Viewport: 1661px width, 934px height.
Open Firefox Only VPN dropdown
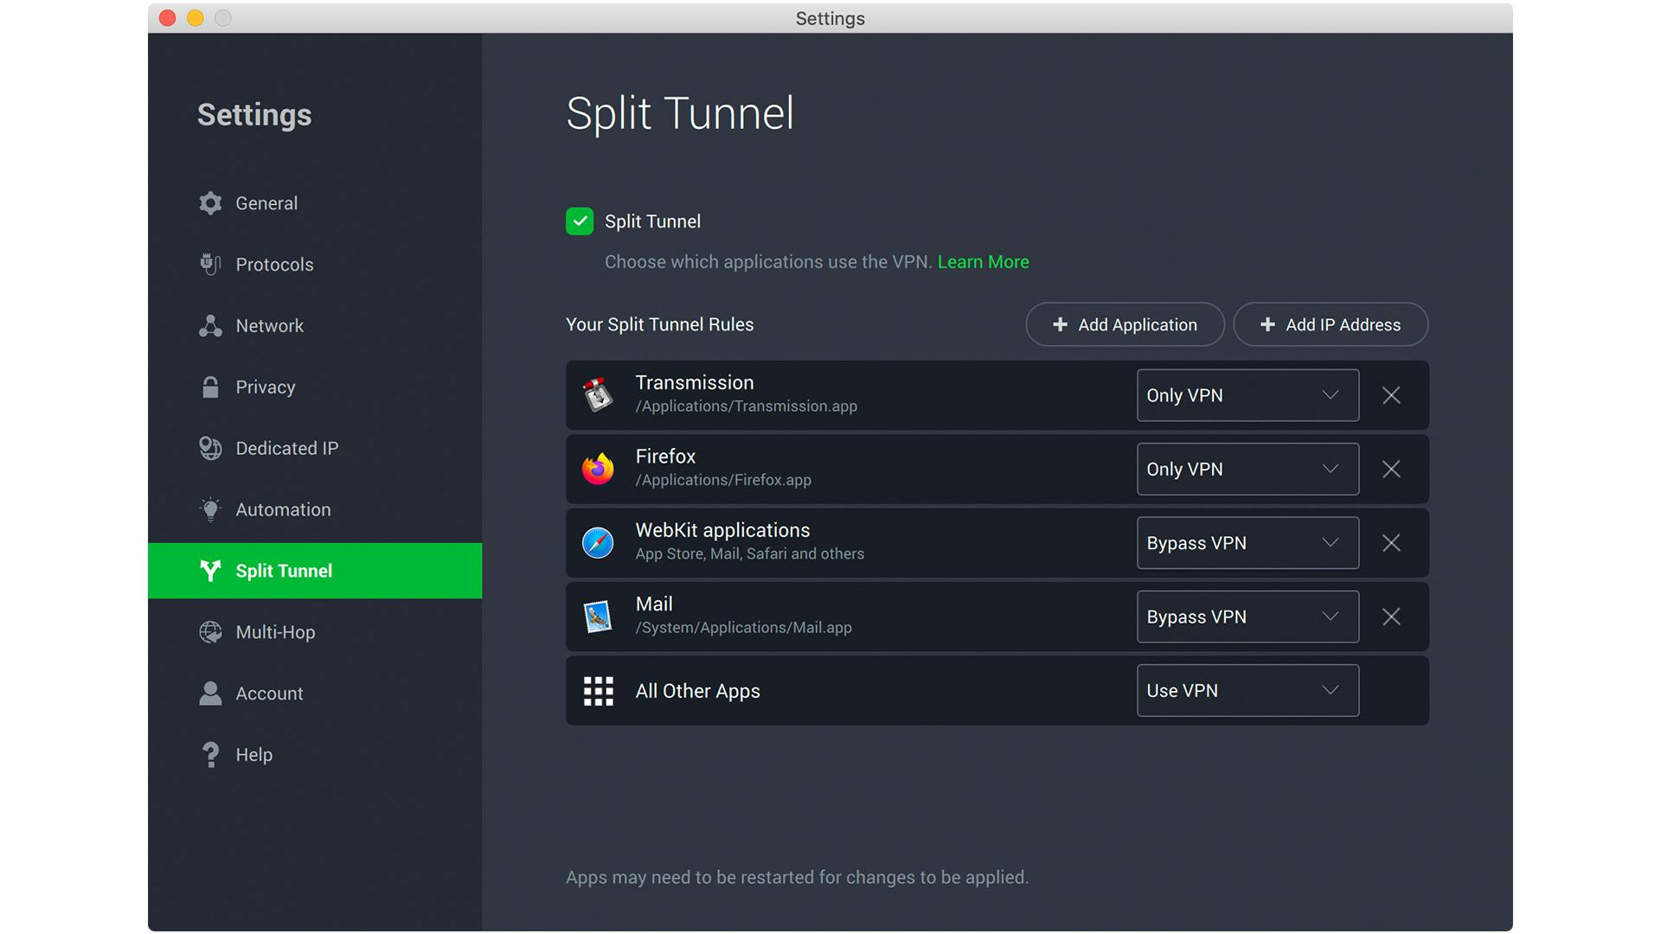point(1247,469)
